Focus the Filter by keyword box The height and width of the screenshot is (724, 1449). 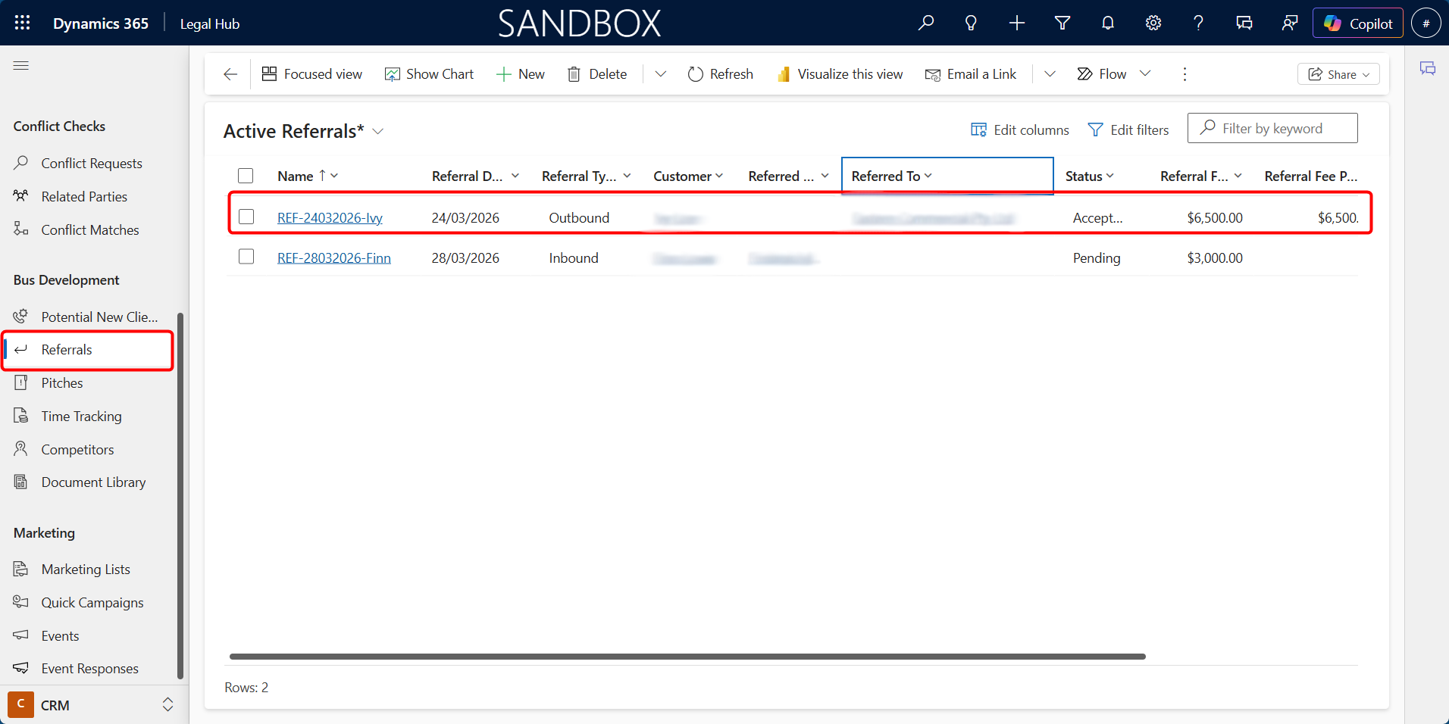click(1272, 129)
